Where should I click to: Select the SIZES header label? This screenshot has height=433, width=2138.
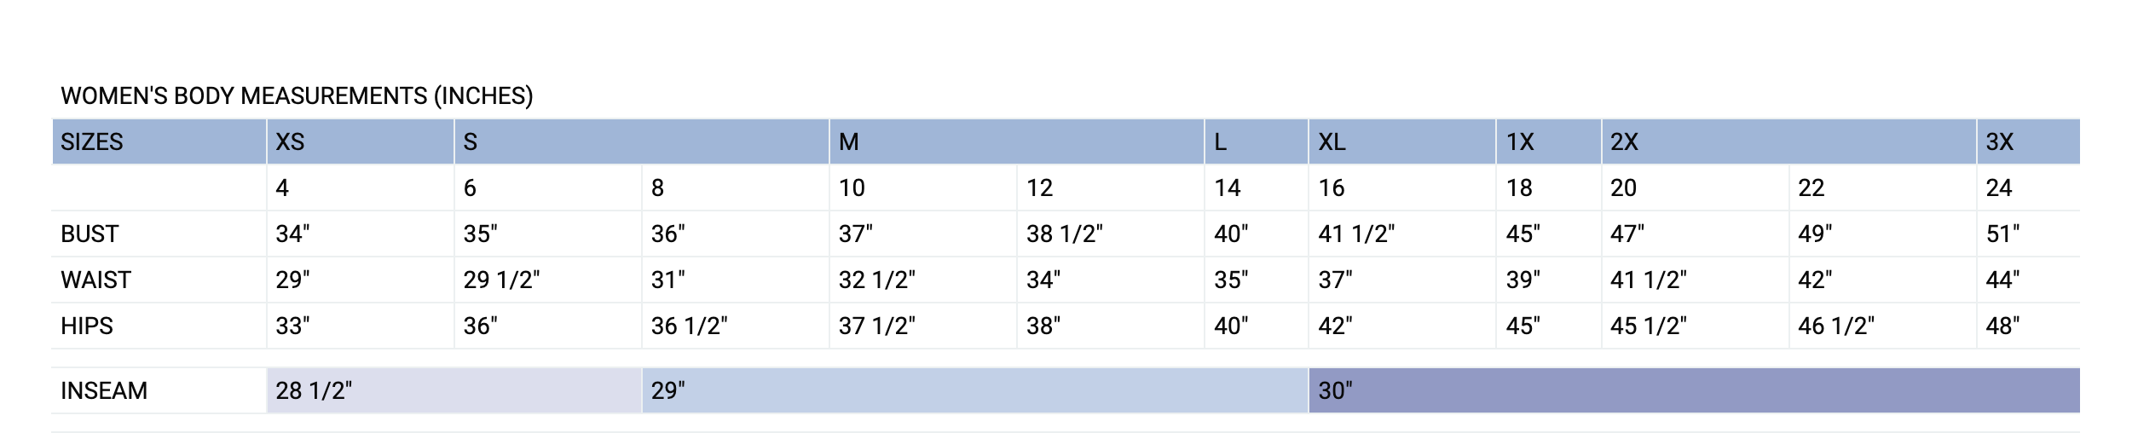coord(92,141)
